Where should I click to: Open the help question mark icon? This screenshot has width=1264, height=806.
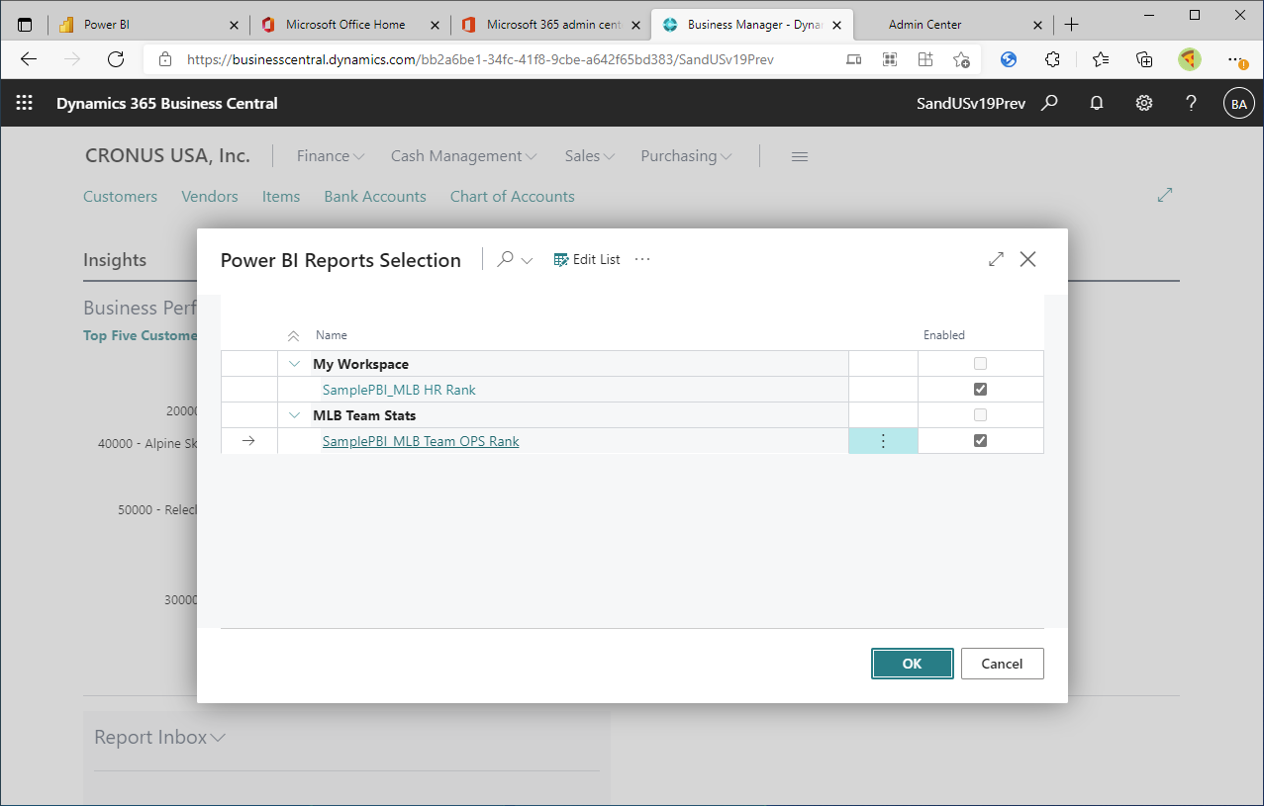1191,103
